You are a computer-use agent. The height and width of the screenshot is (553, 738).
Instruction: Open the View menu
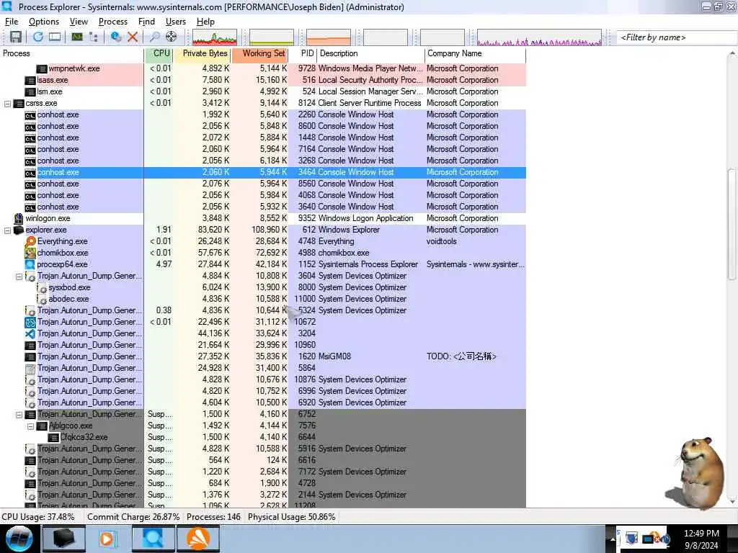point(79,22)
